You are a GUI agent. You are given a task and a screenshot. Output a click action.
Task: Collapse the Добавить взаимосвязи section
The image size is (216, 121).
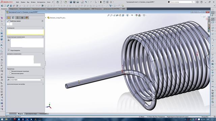(43, 54)
